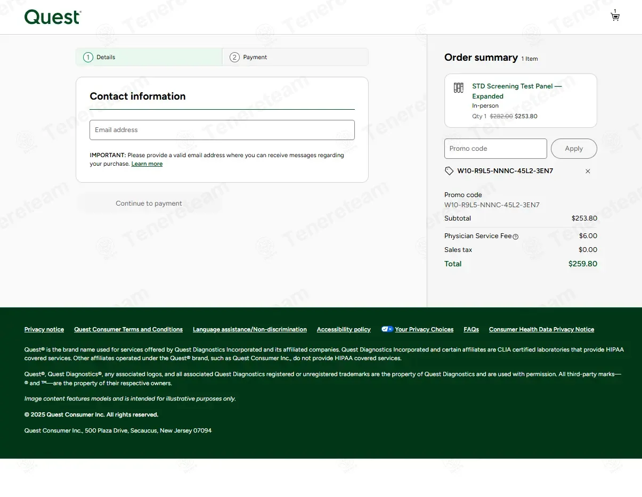Screen dimensions: 642x497
Task: Open Language assistance/Non-discrimination link
Action: pyautogui.click(x=249, y=330)
